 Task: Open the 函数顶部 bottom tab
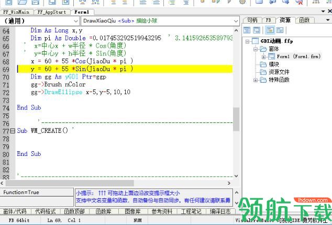click(74, 211)
